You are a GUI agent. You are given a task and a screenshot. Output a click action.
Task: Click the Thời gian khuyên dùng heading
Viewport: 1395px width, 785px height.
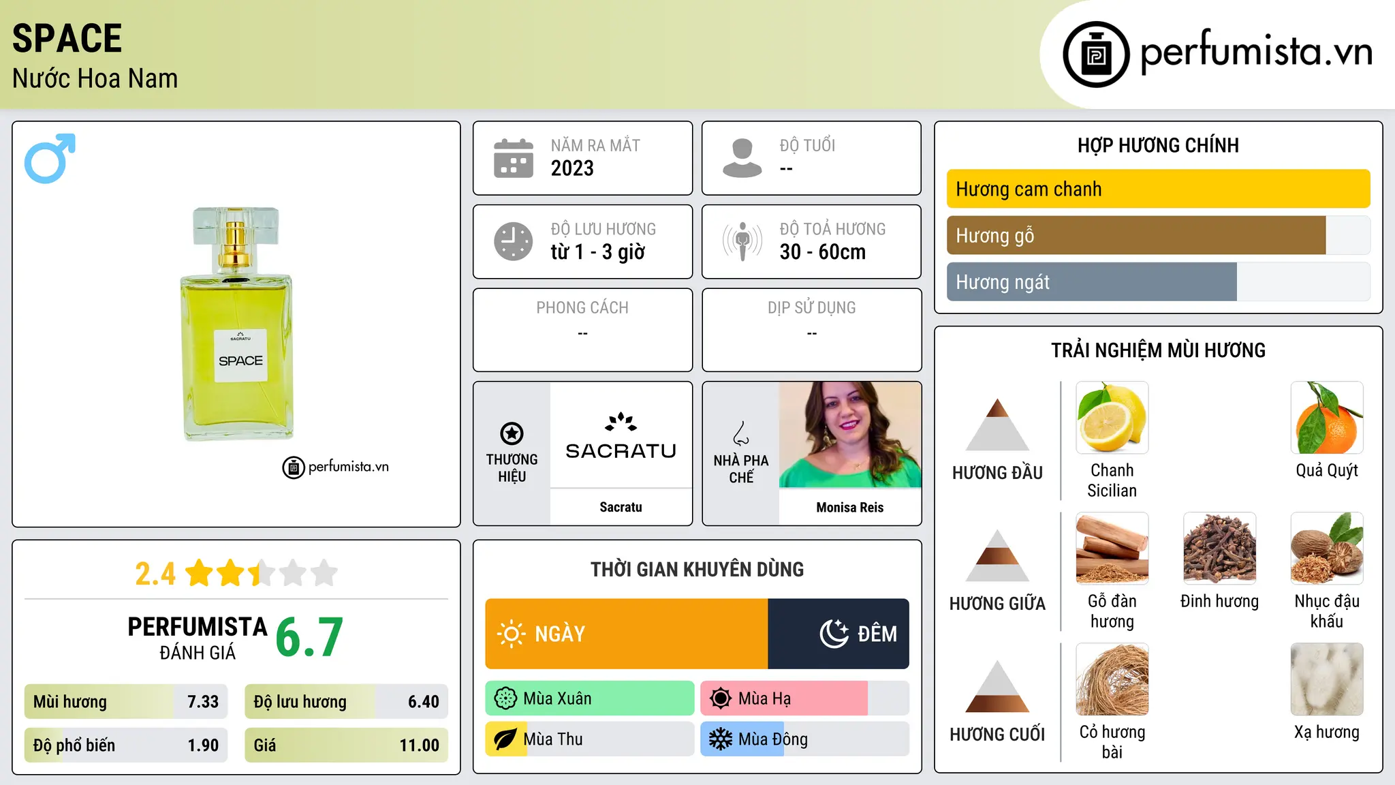(x=697, y=569)
